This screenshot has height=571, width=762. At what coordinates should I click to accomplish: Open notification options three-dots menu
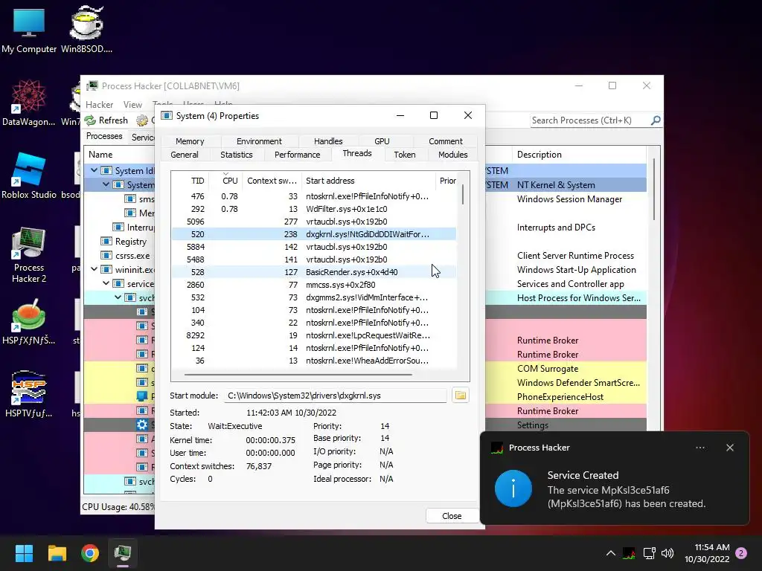pyautogui.click(x=700, y=448)
